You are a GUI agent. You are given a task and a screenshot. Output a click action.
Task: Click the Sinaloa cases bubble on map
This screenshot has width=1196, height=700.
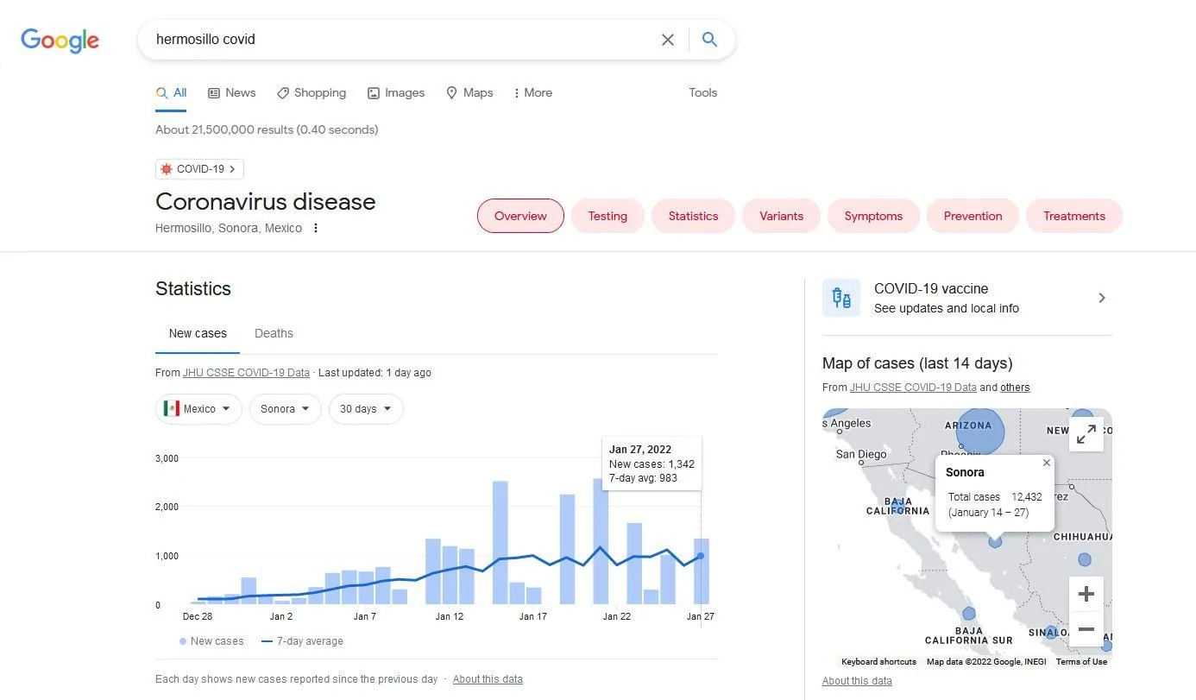tap(1050, 633)
